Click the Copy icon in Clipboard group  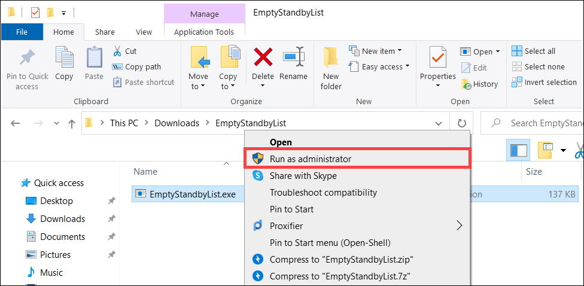[64, 59]
